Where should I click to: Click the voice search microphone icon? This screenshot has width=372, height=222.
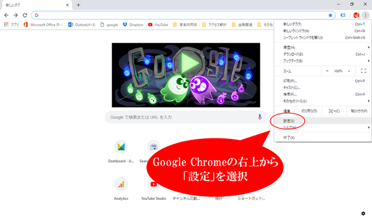pos(260,117)
